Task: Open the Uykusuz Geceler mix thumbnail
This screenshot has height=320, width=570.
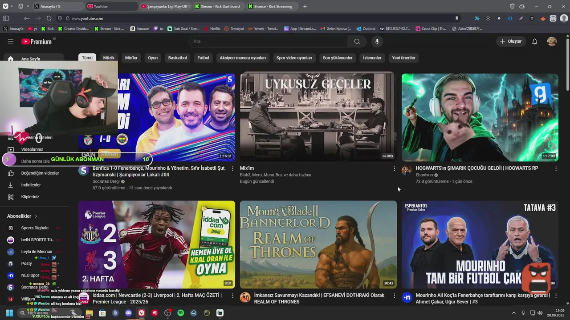Action: [x=318, y=117]
